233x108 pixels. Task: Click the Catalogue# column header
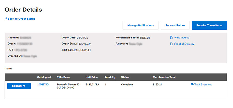click(x=44, y=77)
